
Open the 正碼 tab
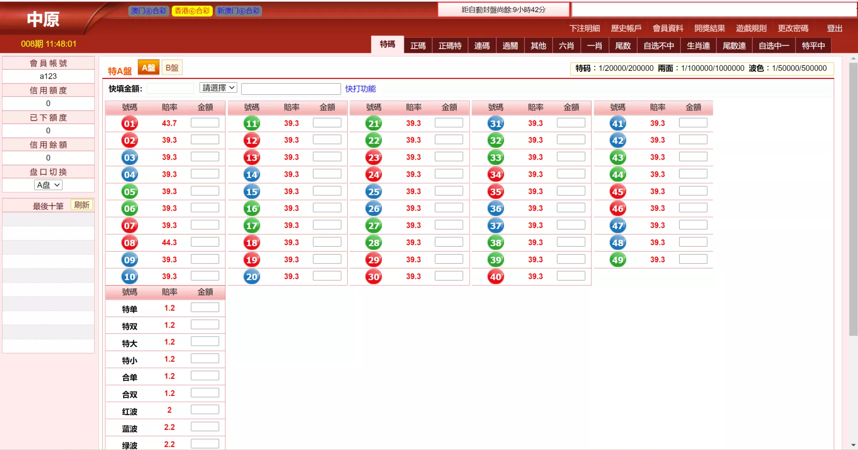[418, 46]
